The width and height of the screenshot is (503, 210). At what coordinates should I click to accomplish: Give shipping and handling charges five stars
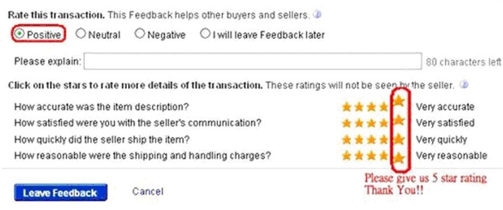pos(398,158)
